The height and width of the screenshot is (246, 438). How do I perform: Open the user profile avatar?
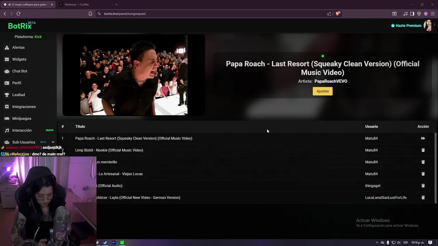429,25
